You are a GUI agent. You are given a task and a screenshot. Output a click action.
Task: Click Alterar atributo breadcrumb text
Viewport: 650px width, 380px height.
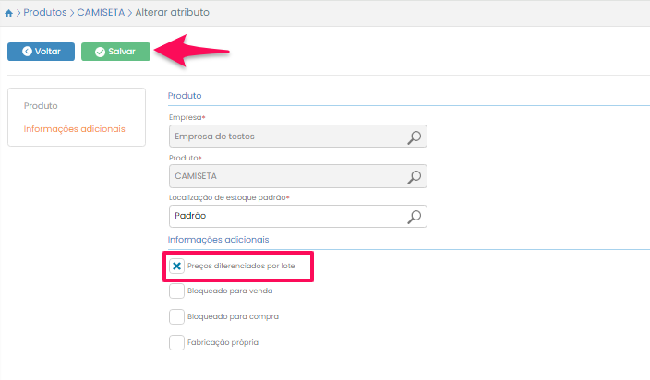(173, 13)
